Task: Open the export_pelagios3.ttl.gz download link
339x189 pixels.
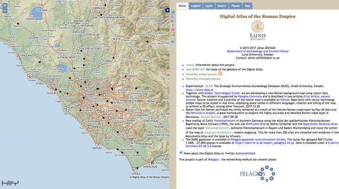Action: [265, 143]
